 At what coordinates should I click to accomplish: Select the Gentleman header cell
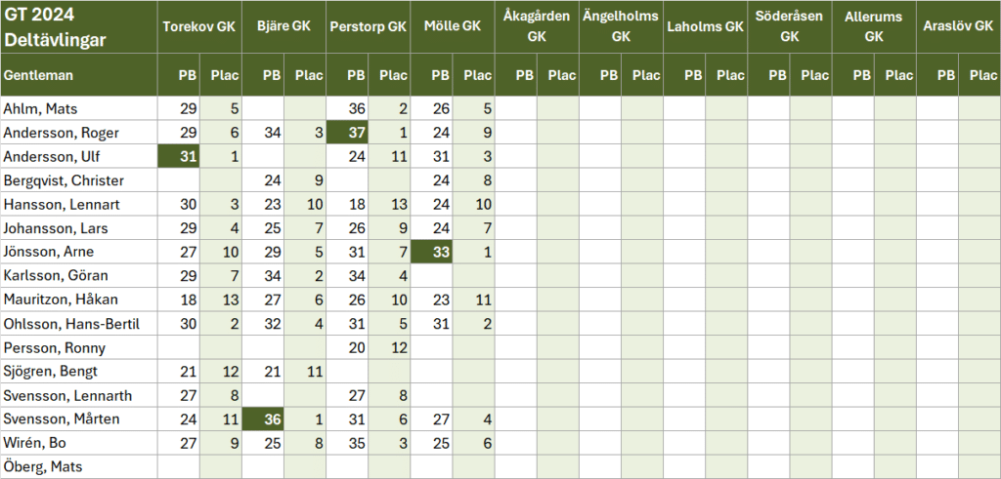(x=78, y=74)
